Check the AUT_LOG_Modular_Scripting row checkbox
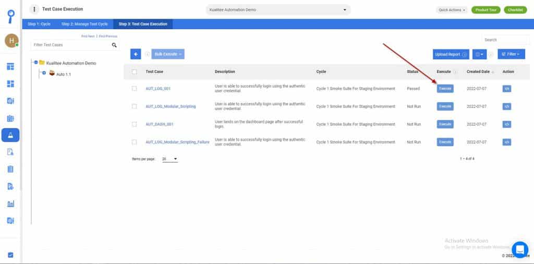Viewport: 534px width, 264px height. pos(134,106)
